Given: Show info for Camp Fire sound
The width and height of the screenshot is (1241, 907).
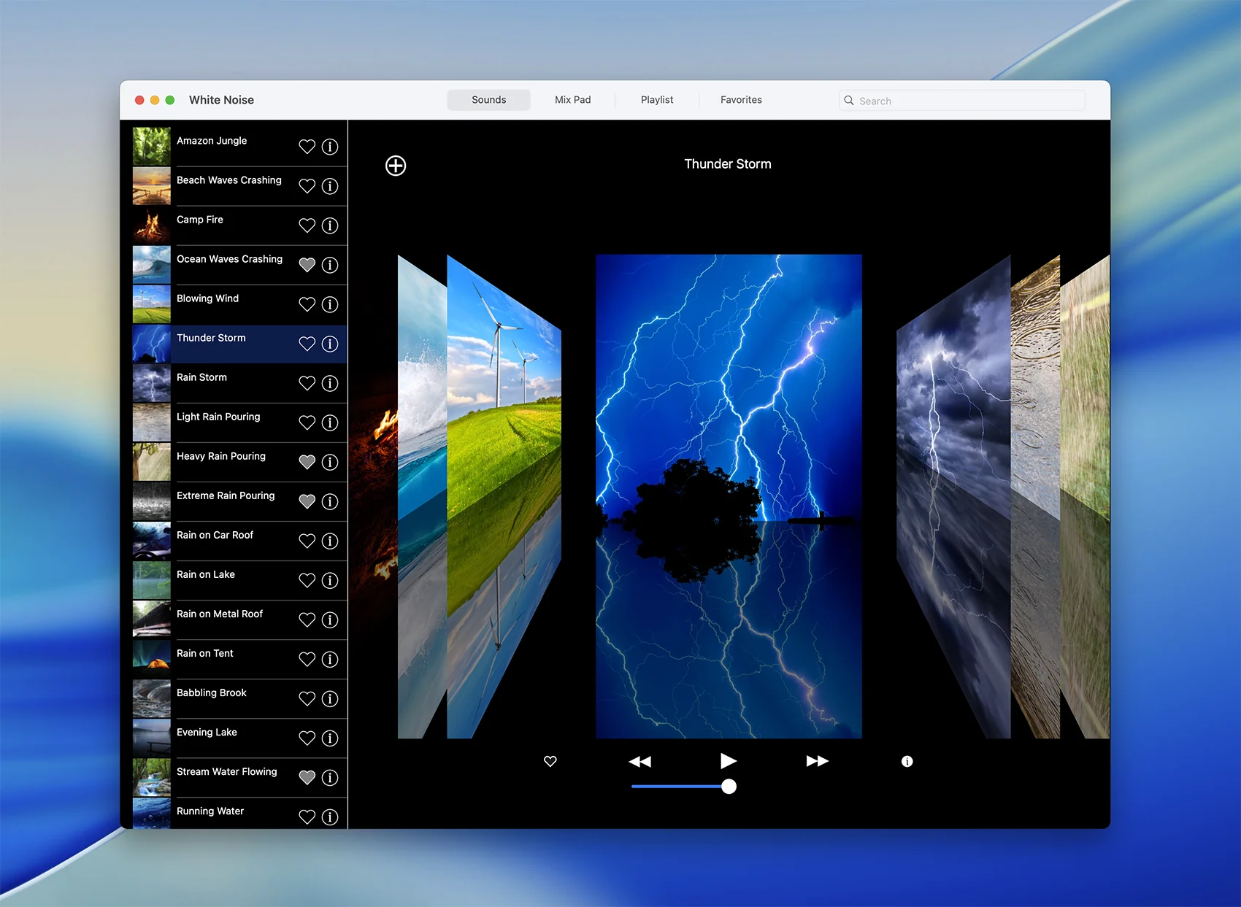Looking at the screenshot, I should 330,225.
